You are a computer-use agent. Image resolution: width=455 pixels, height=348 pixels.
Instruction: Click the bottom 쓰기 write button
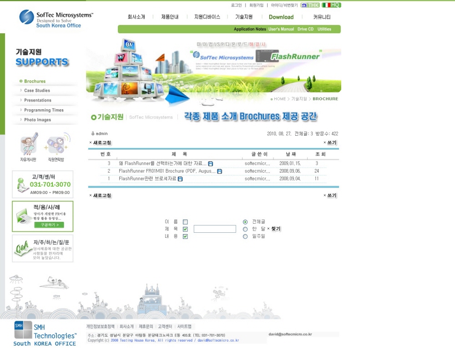330,195
